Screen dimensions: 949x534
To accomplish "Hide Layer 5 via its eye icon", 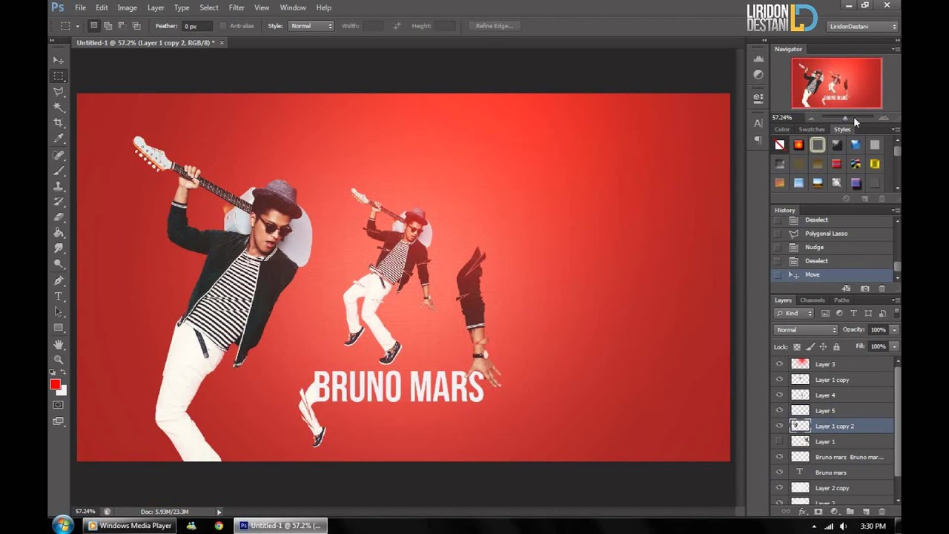I will pyautogui.click(x=779, y=410).
